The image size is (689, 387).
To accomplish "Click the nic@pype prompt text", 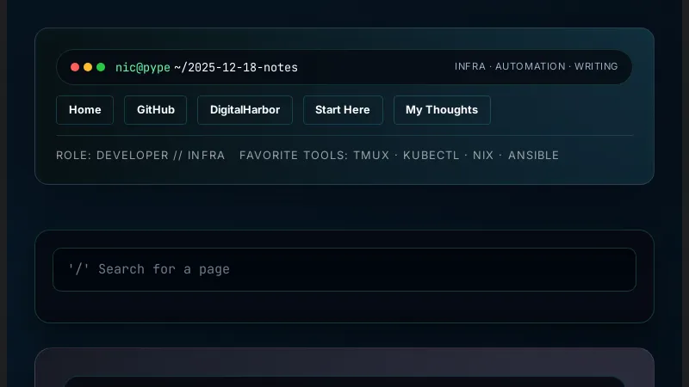I will [143, 67].
